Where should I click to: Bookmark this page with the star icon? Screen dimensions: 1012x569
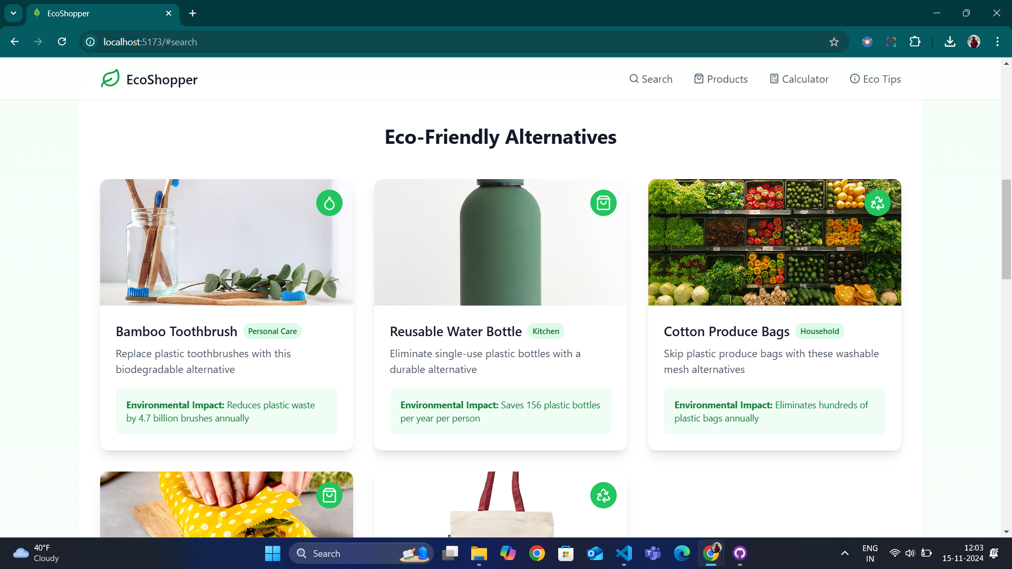tap(834, 42)
